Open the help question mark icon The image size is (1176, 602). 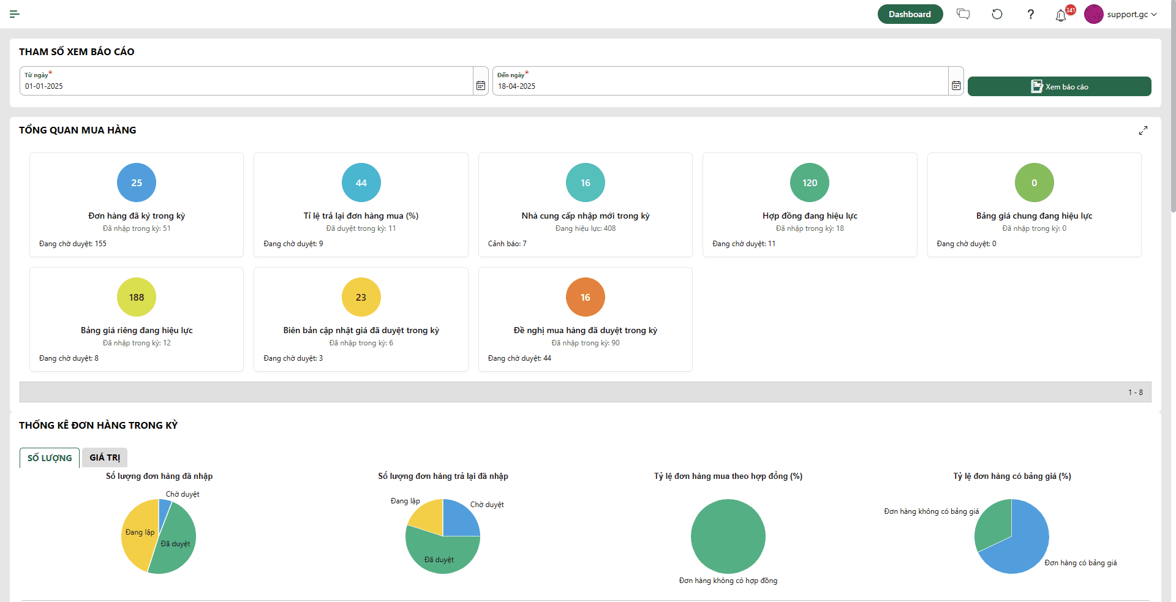tap(1030, 14)
